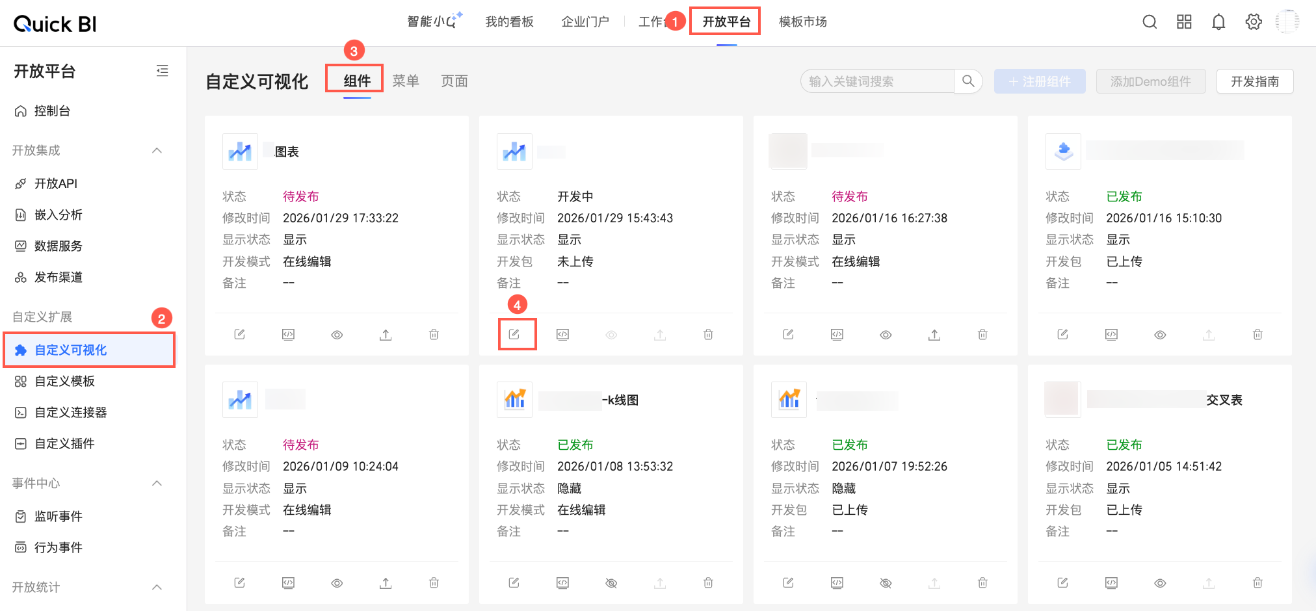This screenshot has height=611, width=1316.
Task: Open 智能小Q in the top navigation
Action: (434, 21)
